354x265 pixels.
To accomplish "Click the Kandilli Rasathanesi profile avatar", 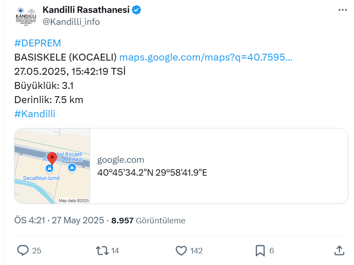I will coord(26,16).
